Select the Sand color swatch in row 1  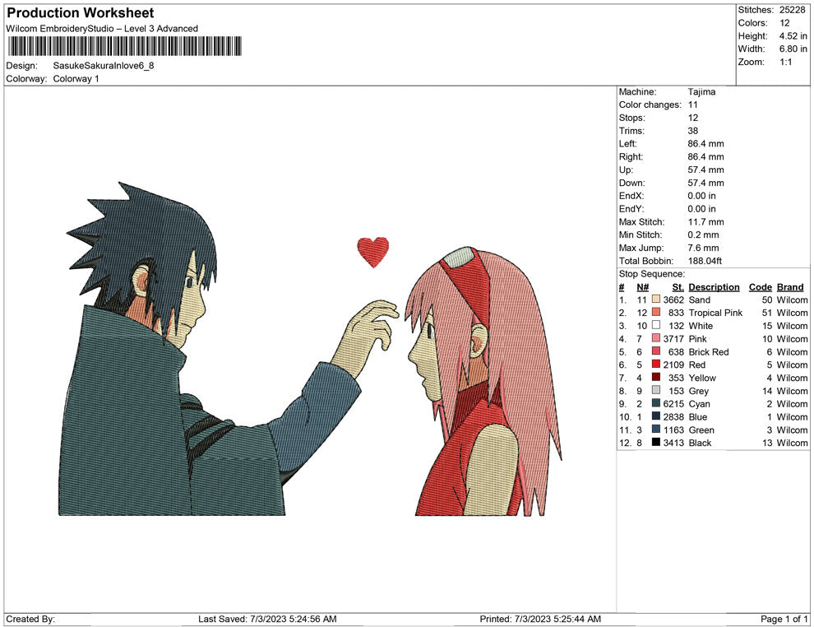[655, 300]
